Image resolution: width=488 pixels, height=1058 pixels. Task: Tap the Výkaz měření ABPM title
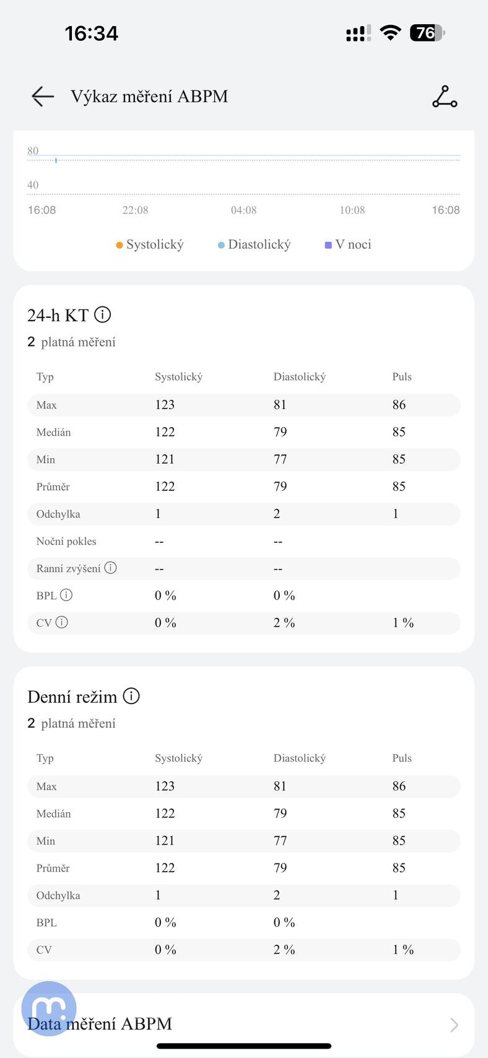[x=149, y=97]
